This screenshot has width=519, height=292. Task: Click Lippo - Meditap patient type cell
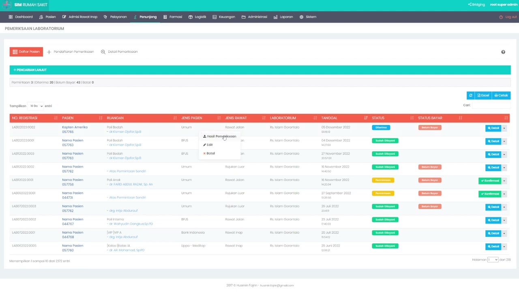pyautogui.click(x=193, y=246)
